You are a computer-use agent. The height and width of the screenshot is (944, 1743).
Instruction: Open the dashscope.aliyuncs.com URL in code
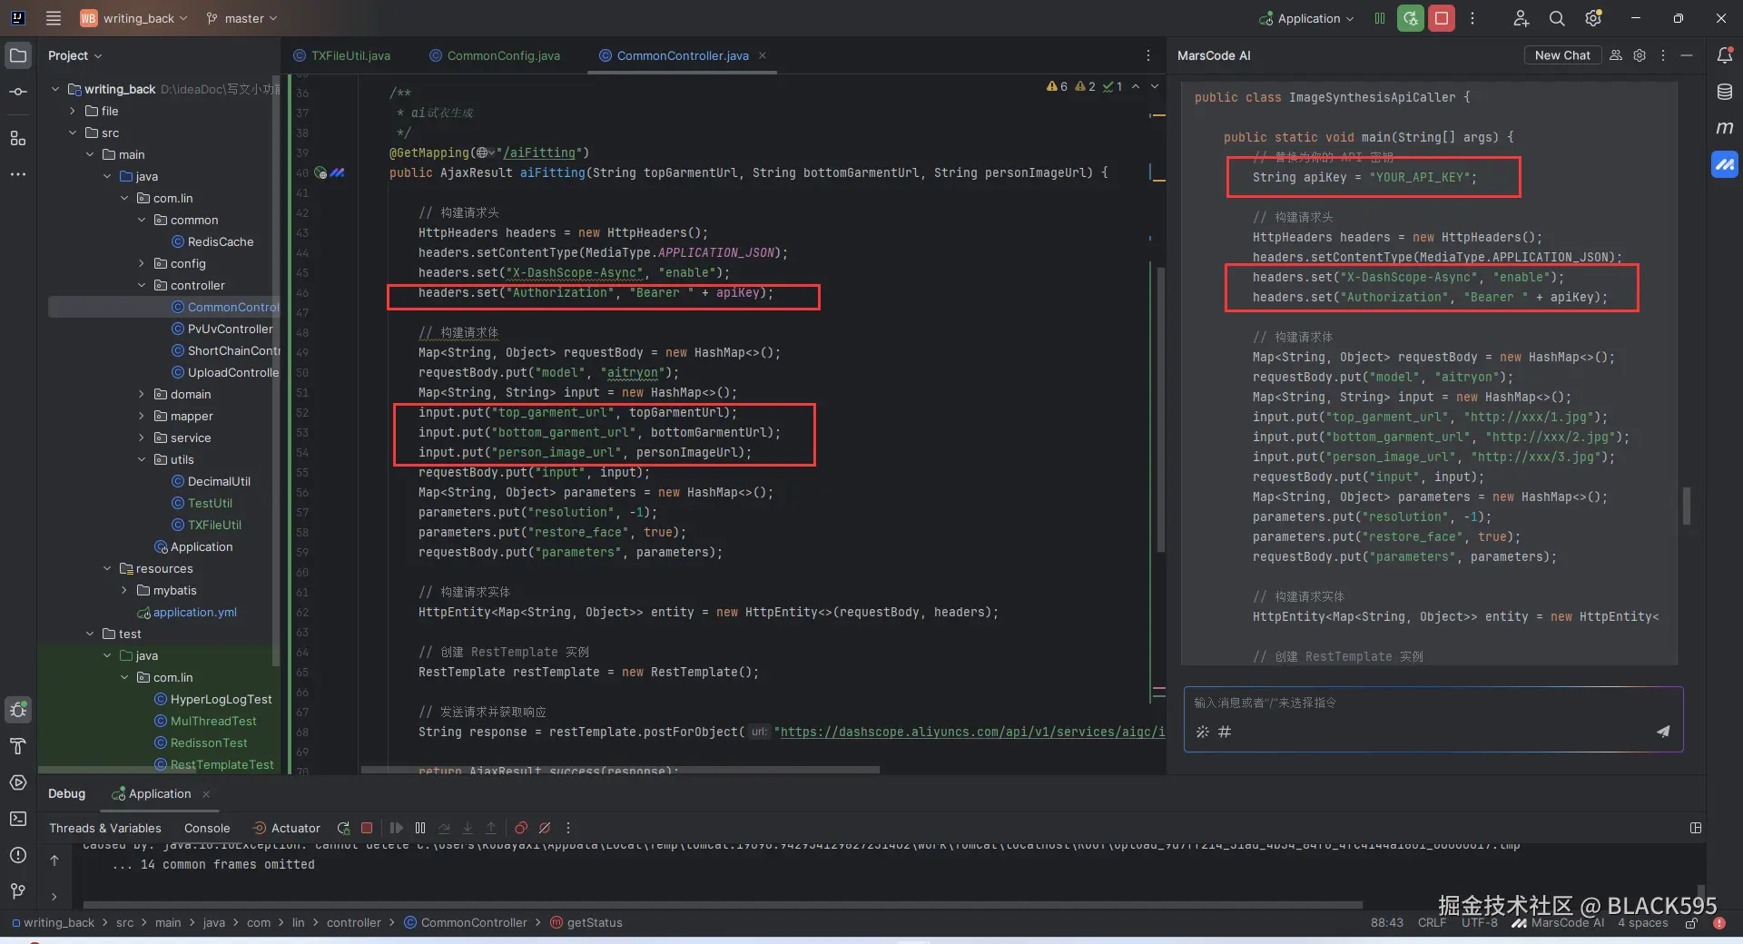coord(972,732)
